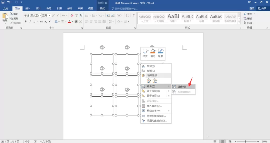Toggle Subscript formatting
This screenshot has height=143, width=270.
[45, 22]
